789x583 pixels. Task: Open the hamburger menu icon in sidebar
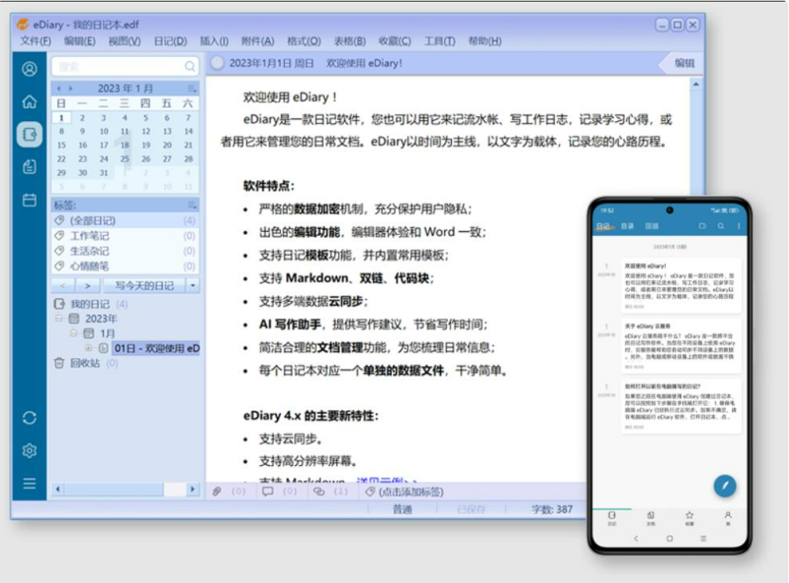[29, 483]
